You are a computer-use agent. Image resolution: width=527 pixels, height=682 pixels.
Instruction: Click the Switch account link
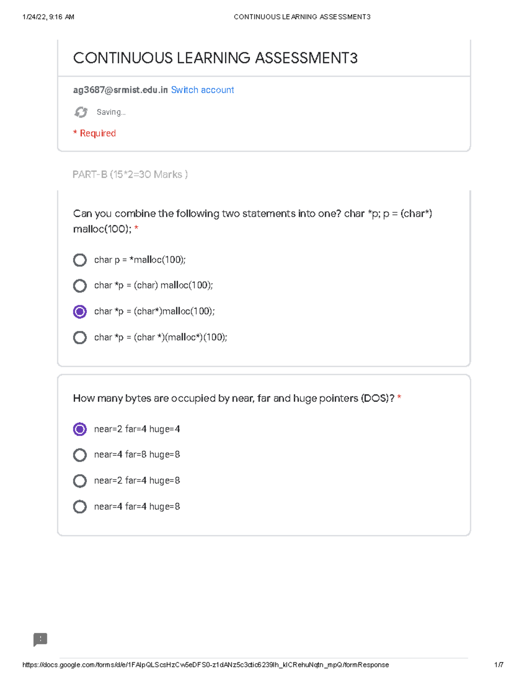(202, 90)
